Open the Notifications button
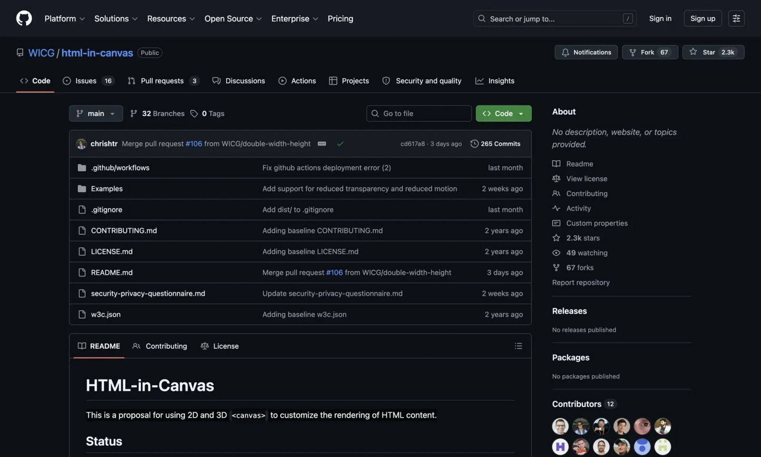 (586, 52)
